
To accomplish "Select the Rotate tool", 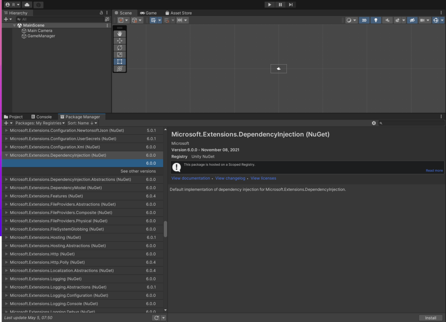I will tap(120, 48).
